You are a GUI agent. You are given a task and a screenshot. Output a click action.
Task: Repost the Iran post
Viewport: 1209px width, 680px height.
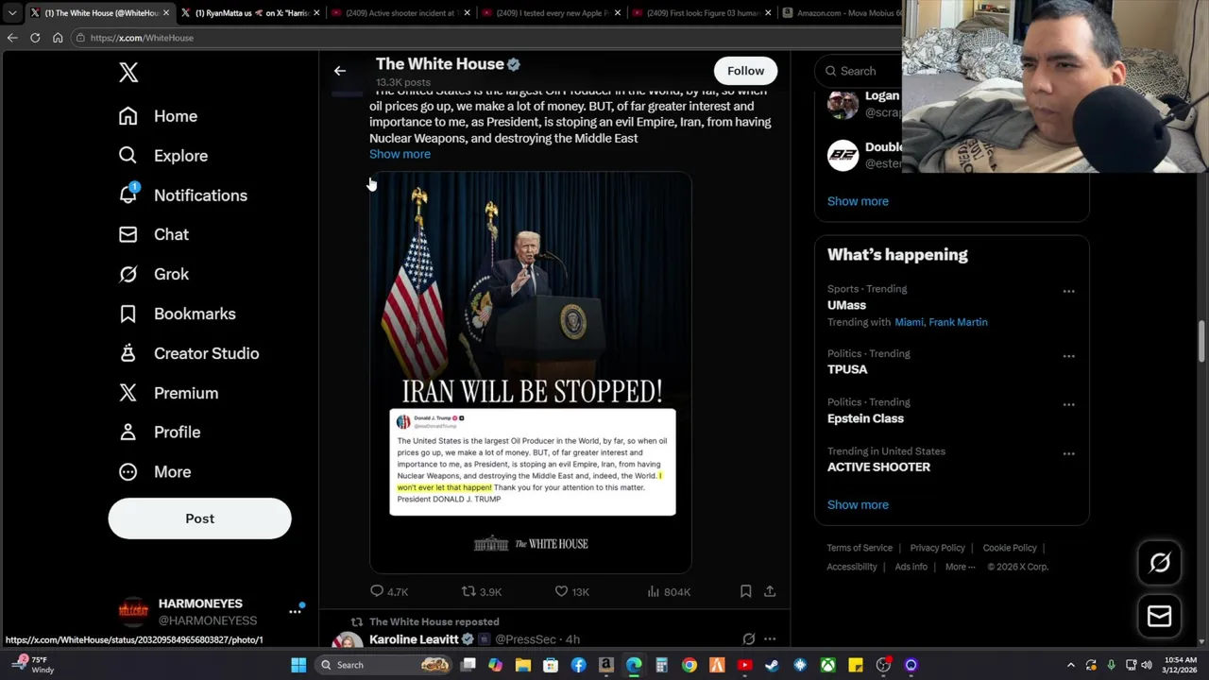pos(468,591)
